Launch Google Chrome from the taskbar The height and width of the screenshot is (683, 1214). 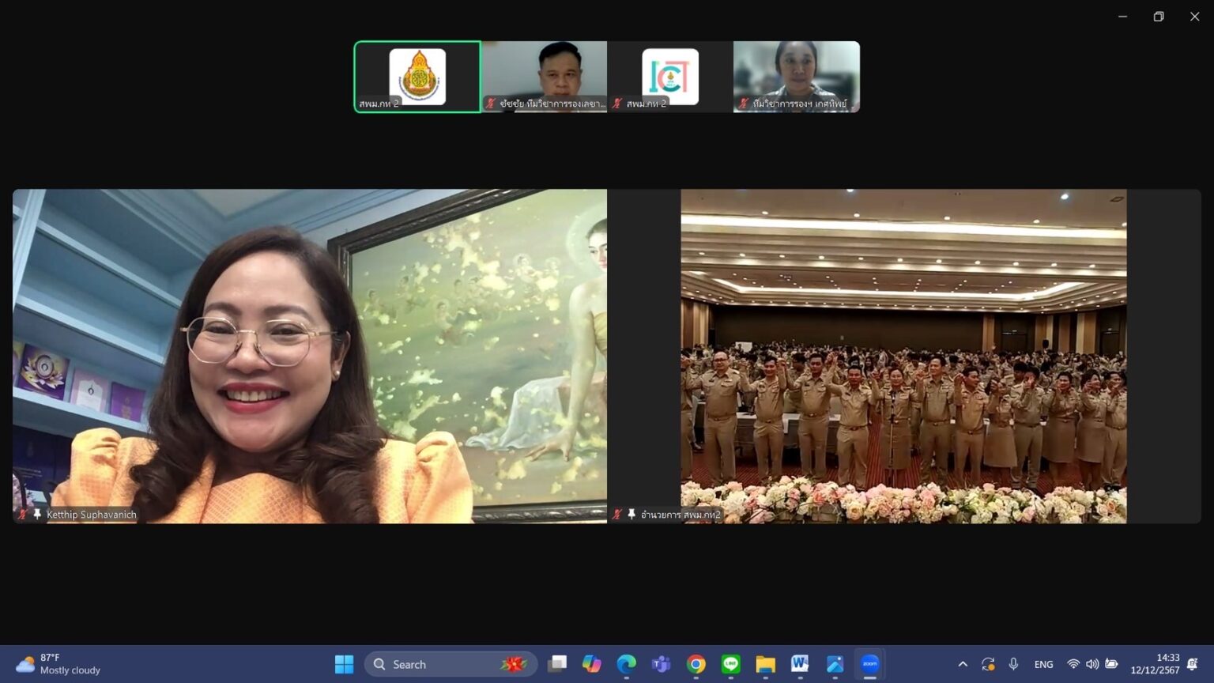coord(696,664)
